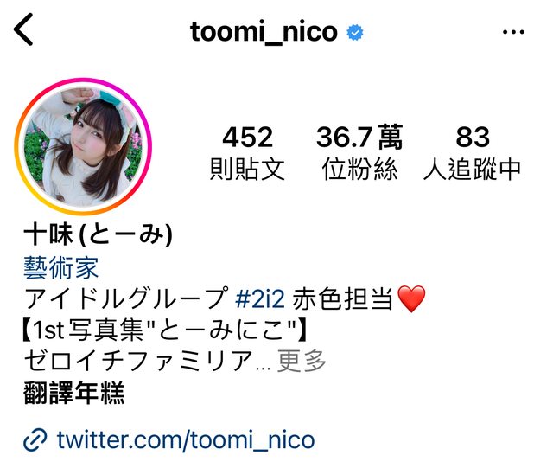This screenshot has height=468, width=553.
Task: Tap the back arrow icon
Action: click(23, 29)
